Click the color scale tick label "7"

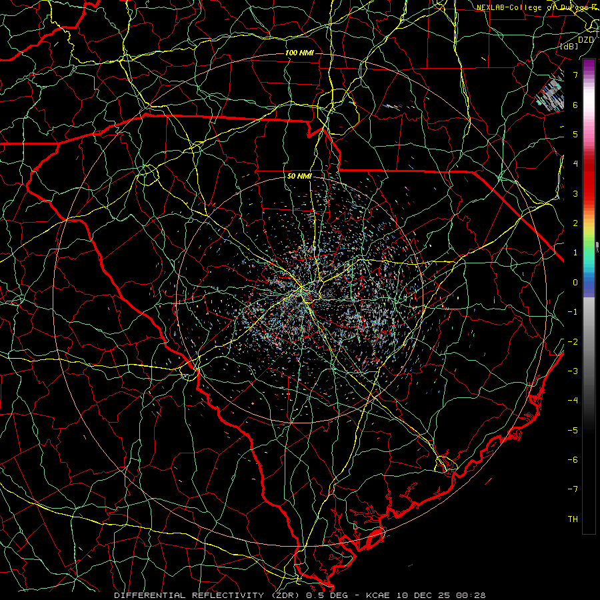575,75
